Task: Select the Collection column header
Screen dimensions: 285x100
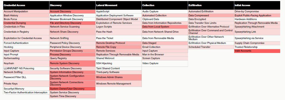Action: [x=165, y=5]
